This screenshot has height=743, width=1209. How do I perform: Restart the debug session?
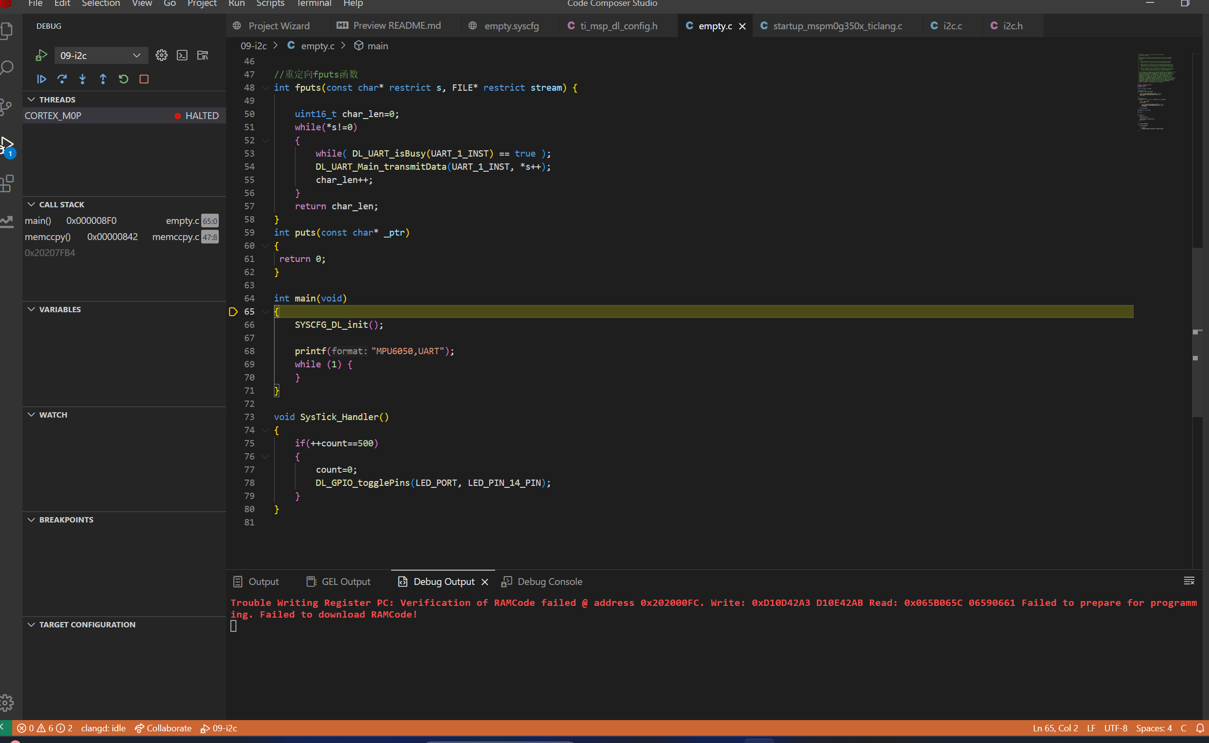(124, 79)
